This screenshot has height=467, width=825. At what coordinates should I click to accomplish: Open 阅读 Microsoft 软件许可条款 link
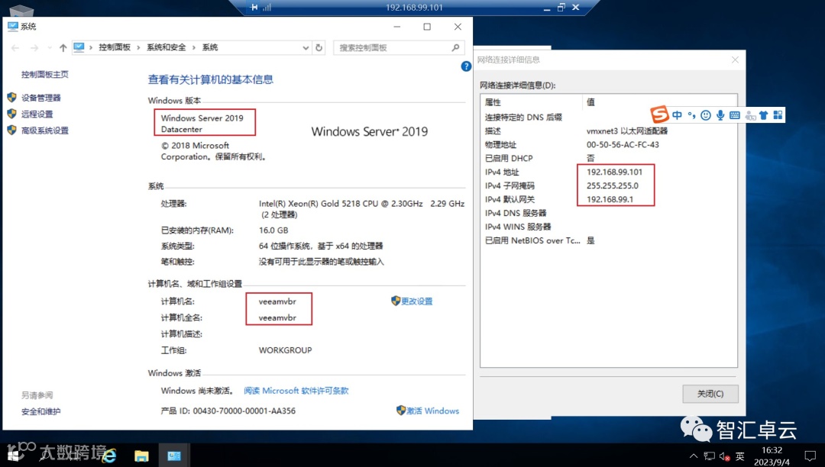[296, 390]
